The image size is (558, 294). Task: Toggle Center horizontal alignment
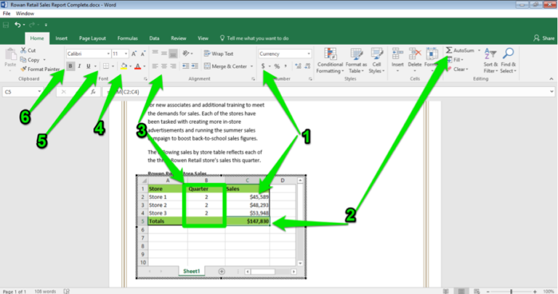pos(164,66)
